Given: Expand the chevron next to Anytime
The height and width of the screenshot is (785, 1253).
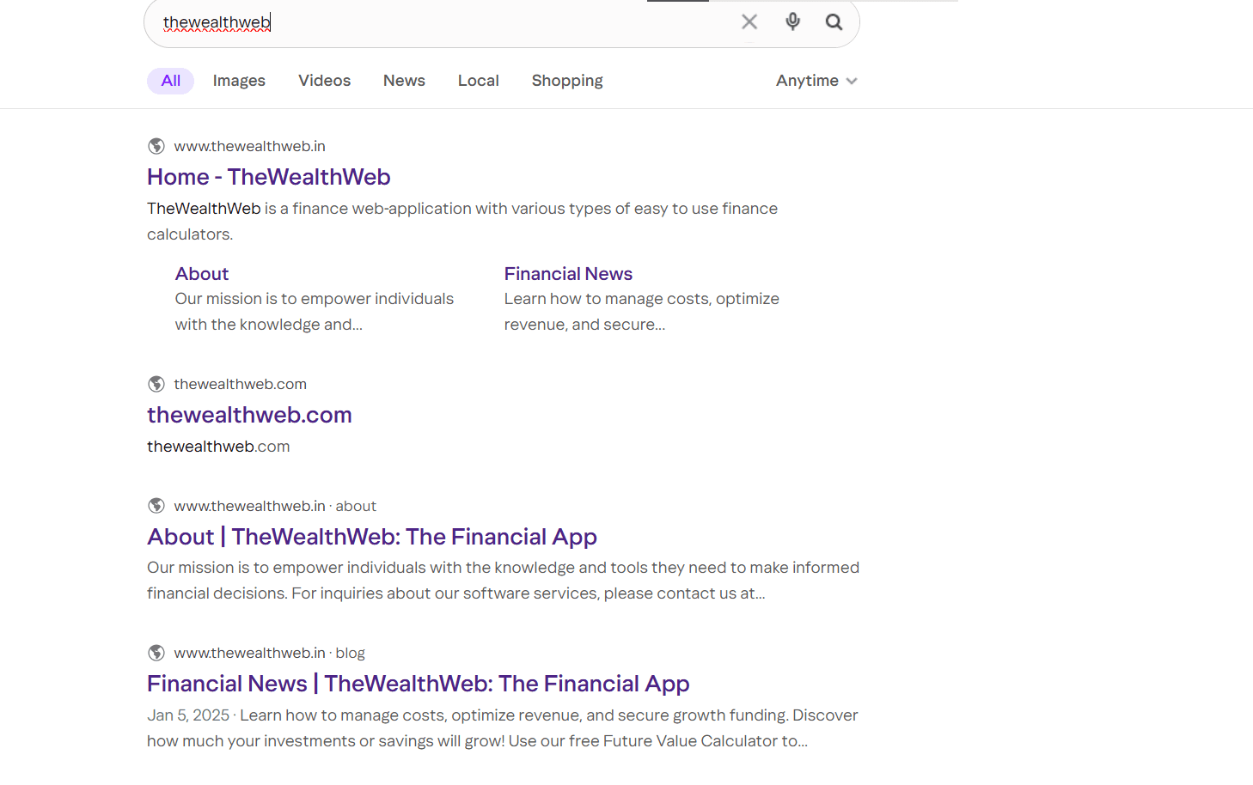Looking at the screenshot, I should pyautogui.click(x=852, y=81).
